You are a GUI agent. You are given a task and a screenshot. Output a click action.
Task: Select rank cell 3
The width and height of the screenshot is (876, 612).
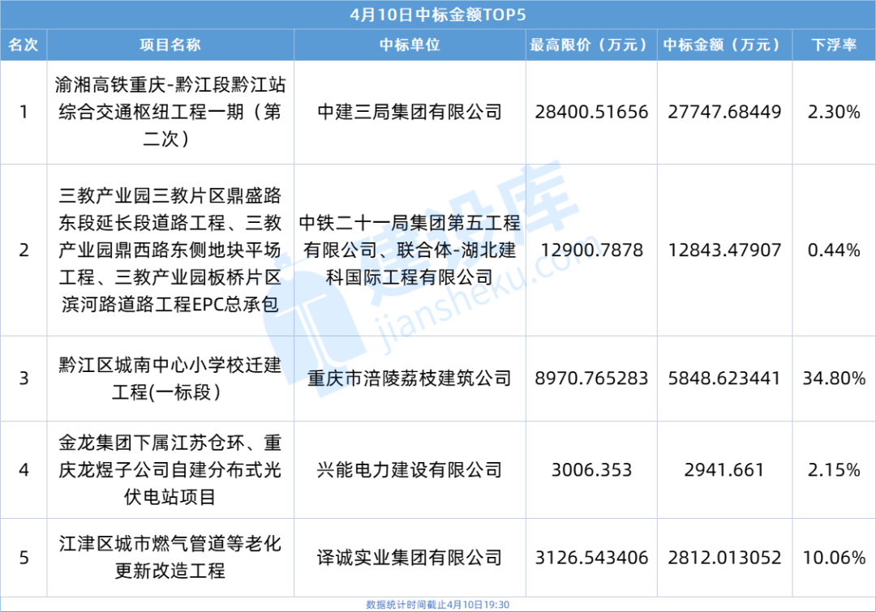click(x=24, y=379)
